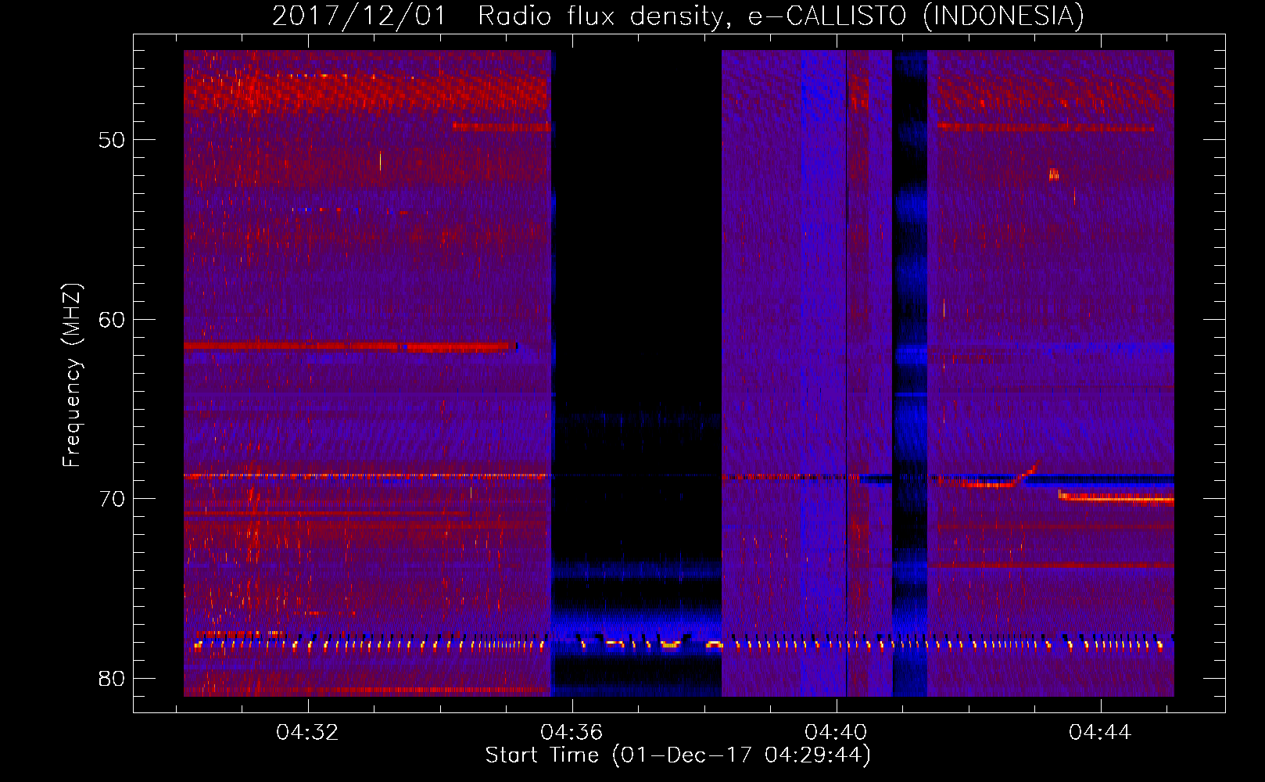Image resolution: width=1265 pixels, height=782 pixels.
Task: Click the '04:44' time tick label
Action: coord(1100,732)
